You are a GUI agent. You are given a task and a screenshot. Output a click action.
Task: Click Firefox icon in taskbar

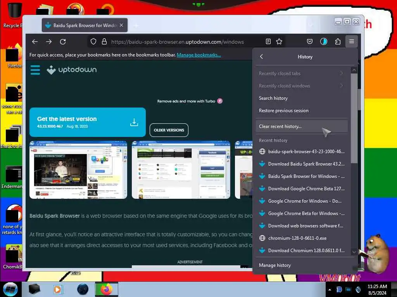point(107,289)
